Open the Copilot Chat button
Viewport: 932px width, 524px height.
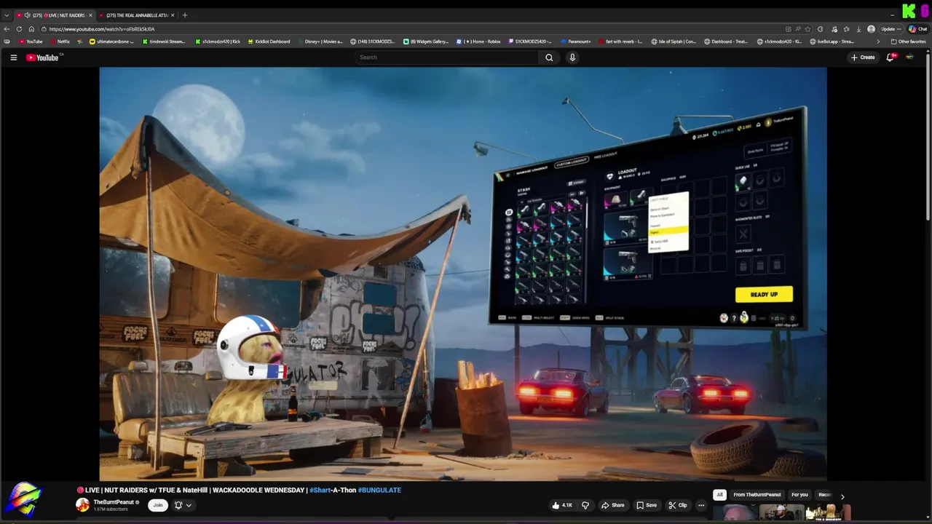[917, 29]
